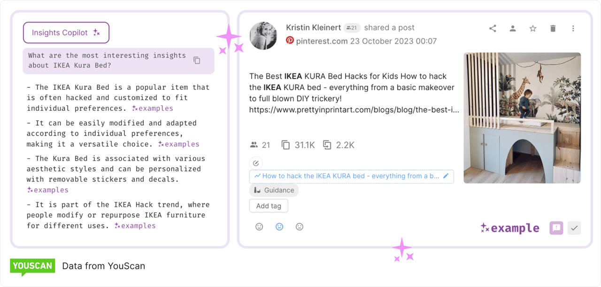Click the Guidance tag label
601x287 pixels.
click(x=274, y=190)
